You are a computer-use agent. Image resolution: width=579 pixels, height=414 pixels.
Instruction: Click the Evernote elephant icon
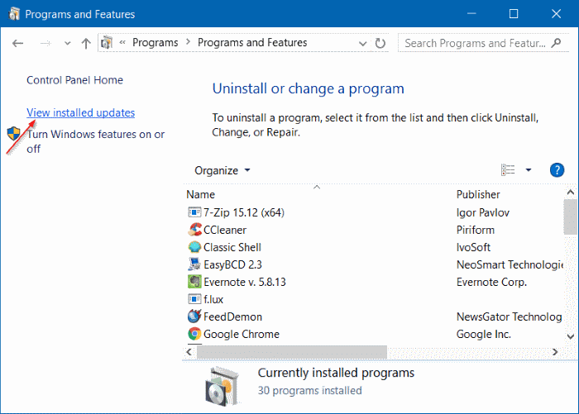coord(194,282)
